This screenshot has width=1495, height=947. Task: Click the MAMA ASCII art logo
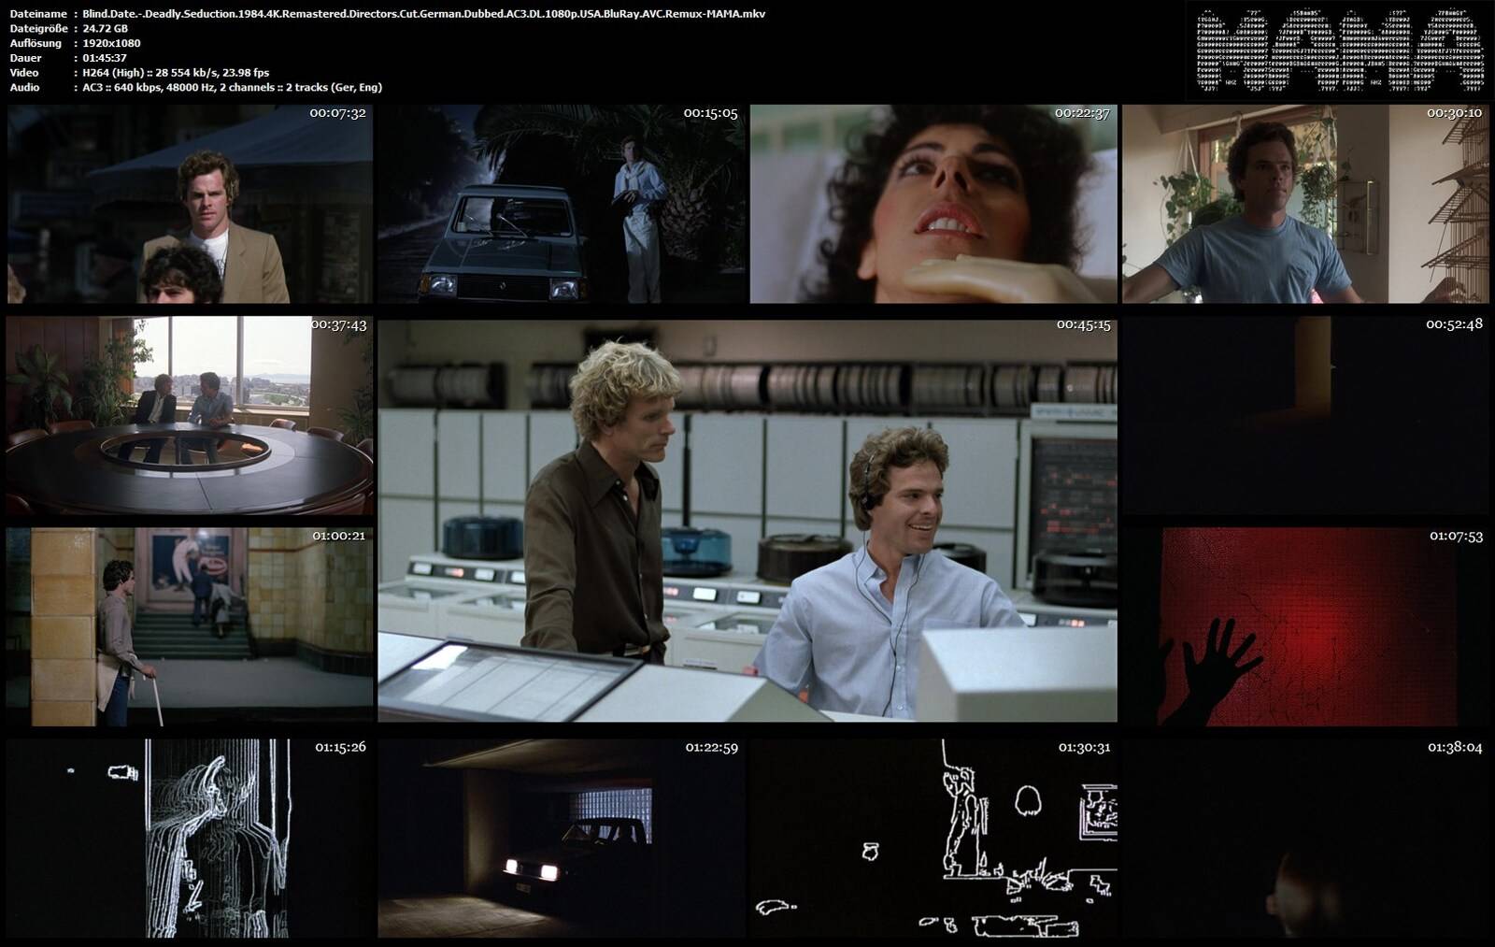tap(1340, 50)
